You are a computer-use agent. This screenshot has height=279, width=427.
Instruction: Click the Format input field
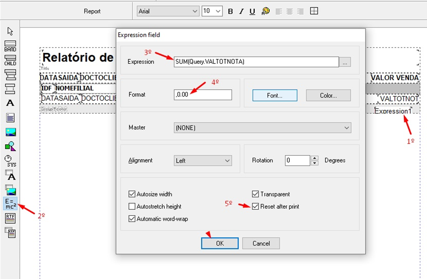click(x=203, y=95)
